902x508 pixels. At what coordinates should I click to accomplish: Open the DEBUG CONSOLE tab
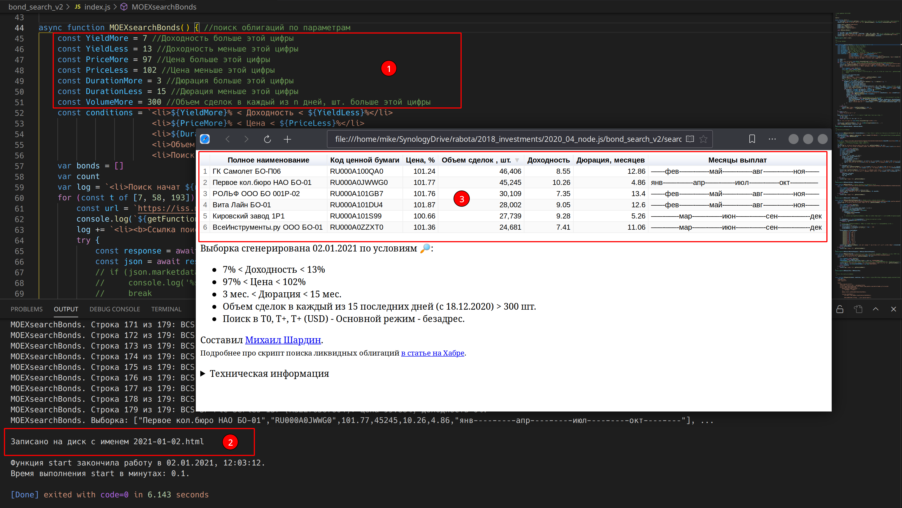point(115,309)
